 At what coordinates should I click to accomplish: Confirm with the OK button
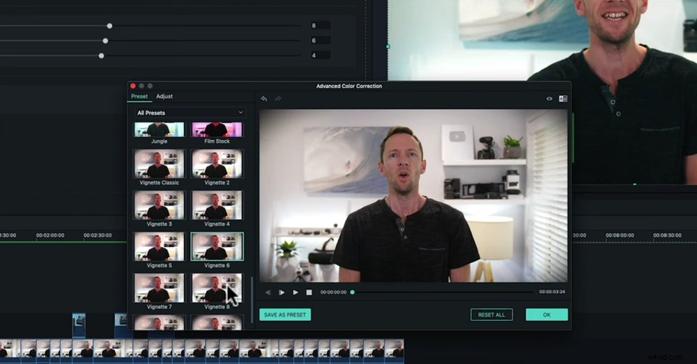pos(546,315)
